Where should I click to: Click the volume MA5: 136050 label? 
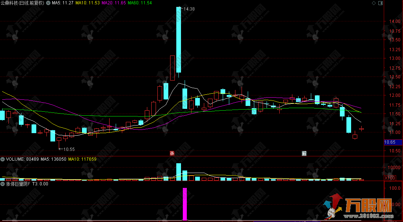click(53, 159)
